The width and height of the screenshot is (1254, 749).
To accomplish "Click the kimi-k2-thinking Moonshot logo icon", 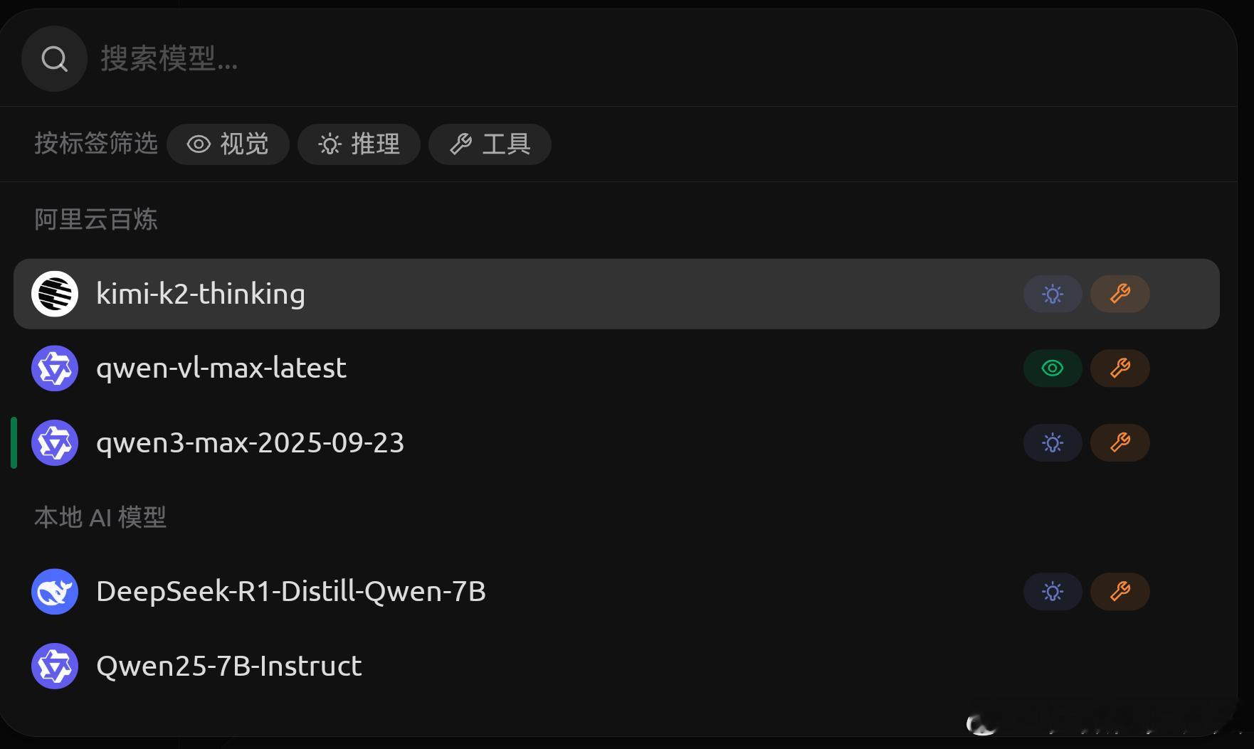I will tap(55, 294).
